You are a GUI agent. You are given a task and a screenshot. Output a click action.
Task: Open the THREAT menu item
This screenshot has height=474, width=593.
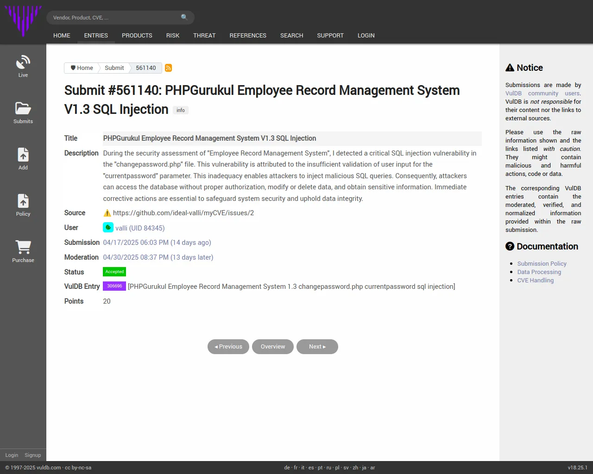click(x=204, y=36)
